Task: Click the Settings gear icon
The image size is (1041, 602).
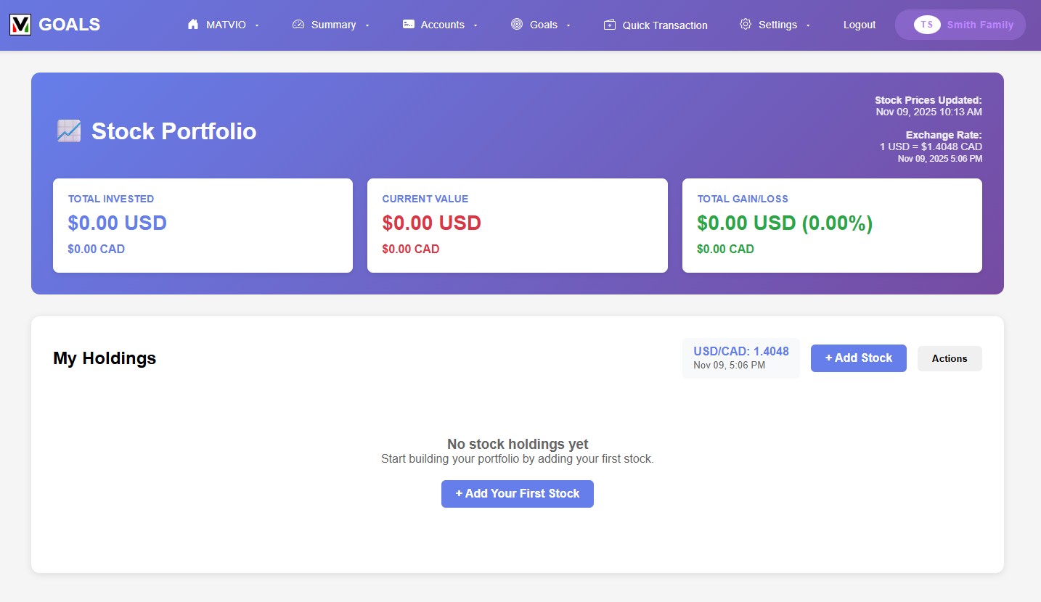Action: click(x=746, y=25)
